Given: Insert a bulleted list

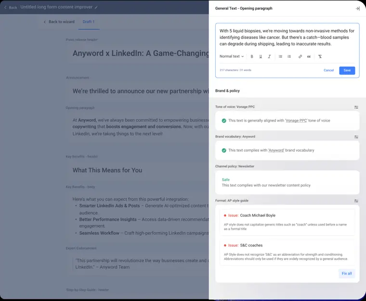Looking at the screenshot, I should (x=280, y=57).
